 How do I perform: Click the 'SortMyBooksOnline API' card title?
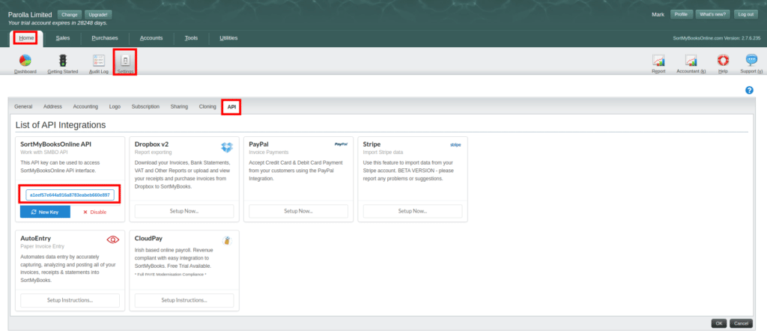(55, 144)
